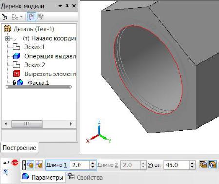Open the Параметры tab
This screenshot has height=184, width=219.
(43, 177)
